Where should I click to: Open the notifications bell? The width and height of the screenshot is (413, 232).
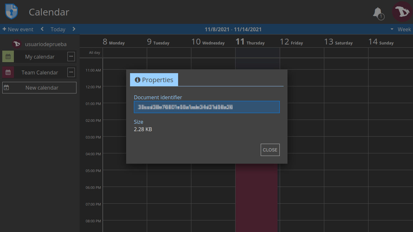tap(378, 13)
